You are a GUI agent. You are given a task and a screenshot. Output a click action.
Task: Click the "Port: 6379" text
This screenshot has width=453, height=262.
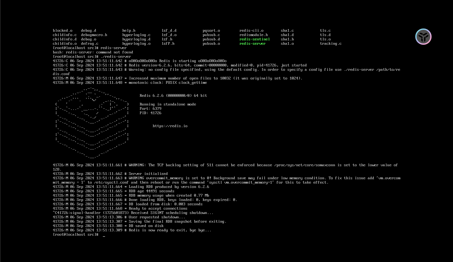[x=150, y=108]
